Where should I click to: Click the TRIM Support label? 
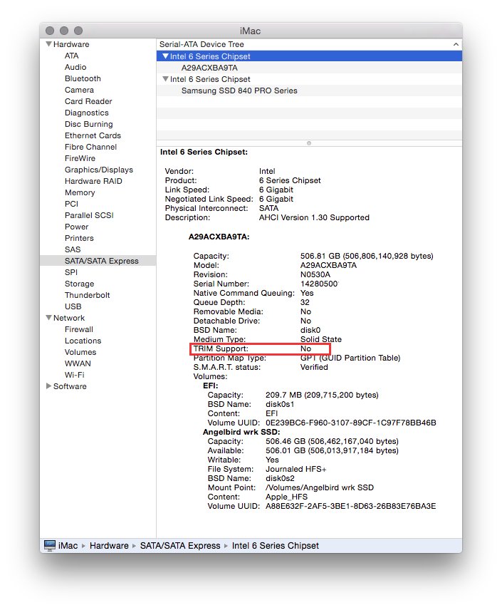click(x=221, y=348)
